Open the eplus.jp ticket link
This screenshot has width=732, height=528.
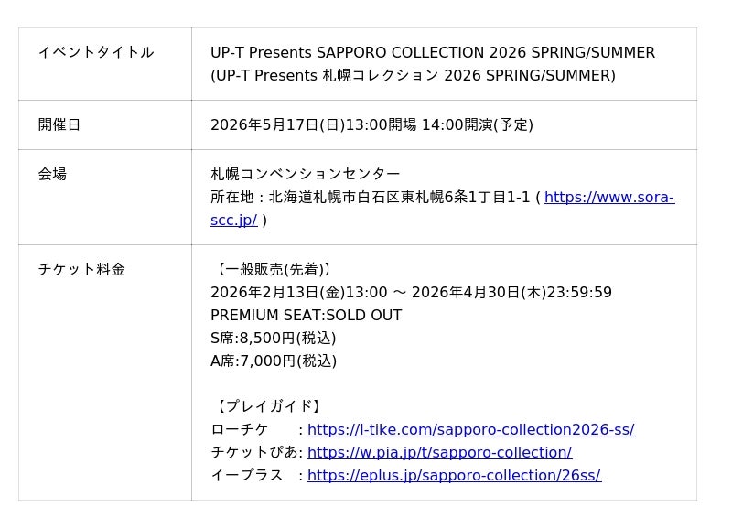click(454, 476)
